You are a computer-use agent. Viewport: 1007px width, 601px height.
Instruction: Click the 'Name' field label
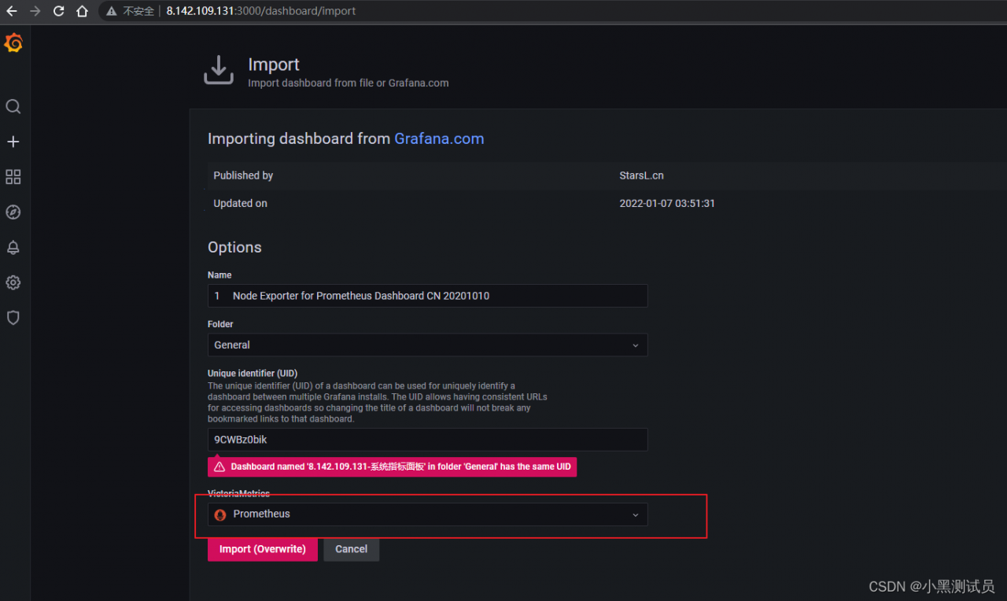coord(219,275)
